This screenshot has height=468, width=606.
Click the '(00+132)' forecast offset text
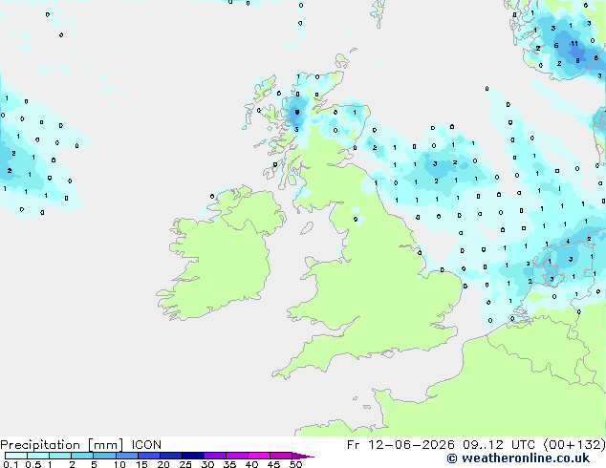point(574,445)
